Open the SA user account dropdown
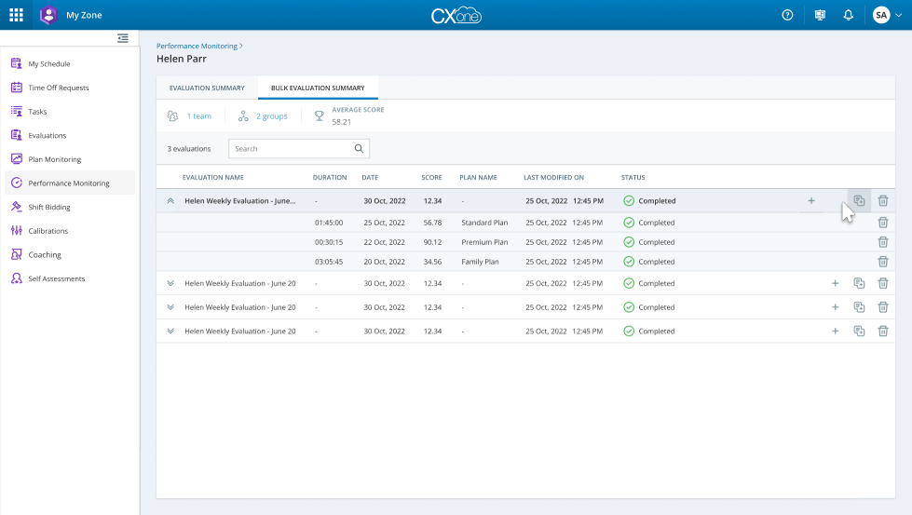 point(887,15)
